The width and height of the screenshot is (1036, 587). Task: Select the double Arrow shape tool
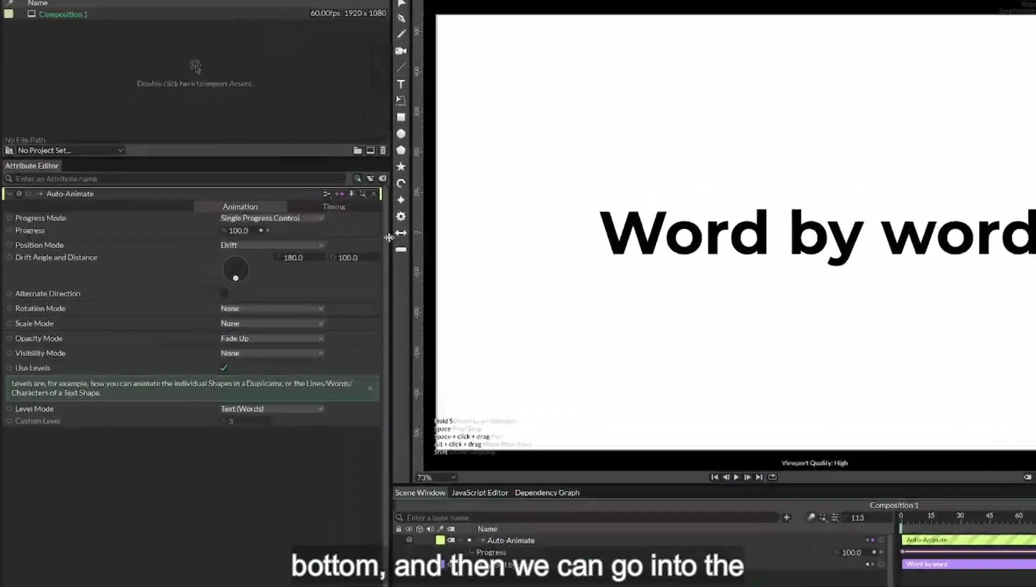[x=401, y=233]
